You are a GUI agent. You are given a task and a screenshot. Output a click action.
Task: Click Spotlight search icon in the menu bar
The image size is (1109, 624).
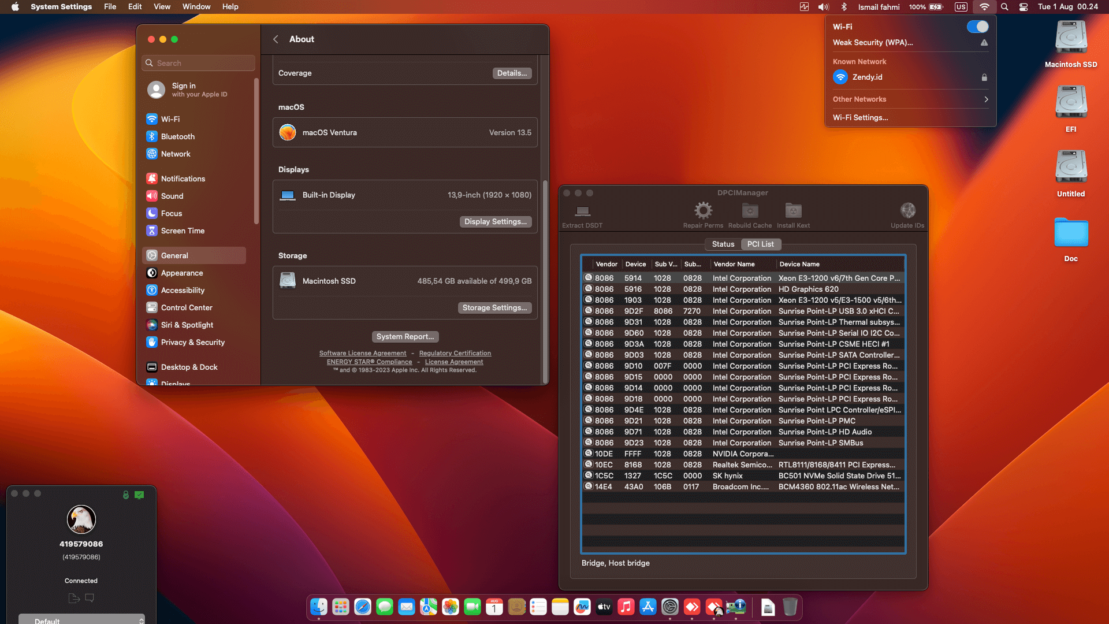tap(1004, 7)
